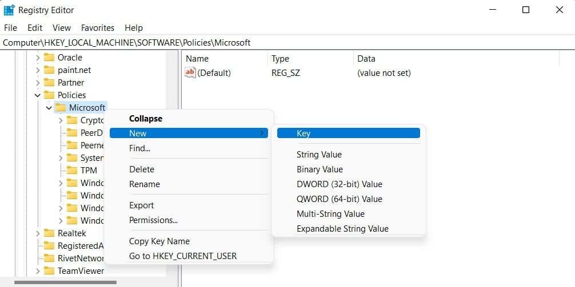Collapse the Policies tree node
575x287 pixels.
point(38,95)
